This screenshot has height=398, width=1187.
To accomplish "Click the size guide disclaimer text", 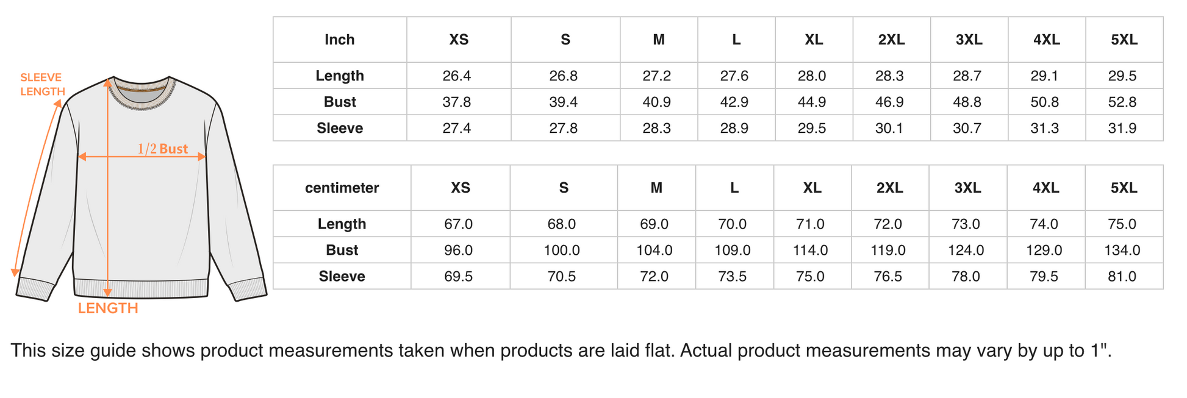I will tap(561, 350).
